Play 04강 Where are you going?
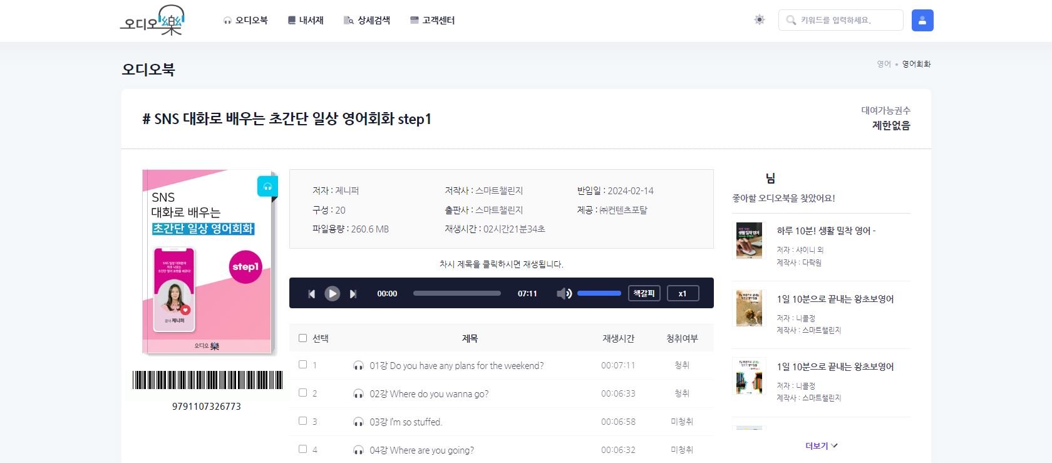 (421, 450)
